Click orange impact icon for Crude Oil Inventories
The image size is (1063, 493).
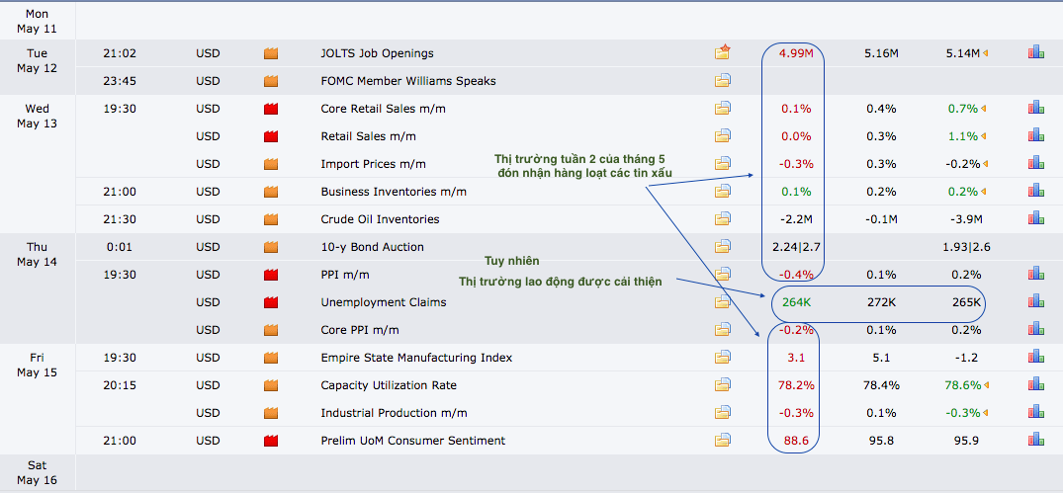(x=271, y=219)
